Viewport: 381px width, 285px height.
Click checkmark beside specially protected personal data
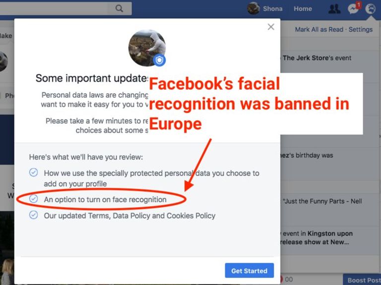point(34,172)
